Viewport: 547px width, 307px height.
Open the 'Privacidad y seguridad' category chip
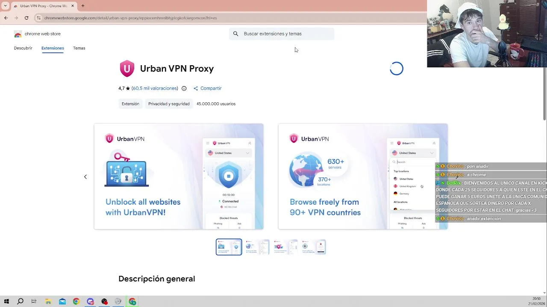point(169,104)
